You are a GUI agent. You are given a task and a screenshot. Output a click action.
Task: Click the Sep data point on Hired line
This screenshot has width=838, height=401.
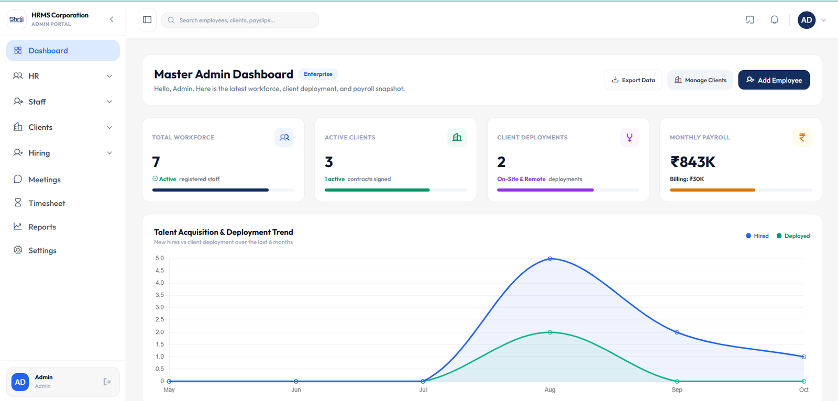tap(677, 332)
